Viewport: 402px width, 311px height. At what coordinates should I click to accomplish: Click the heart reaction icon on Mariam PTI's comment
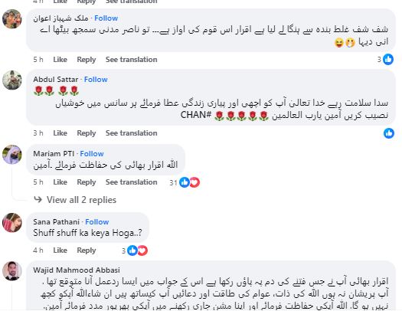pos(194,182)
